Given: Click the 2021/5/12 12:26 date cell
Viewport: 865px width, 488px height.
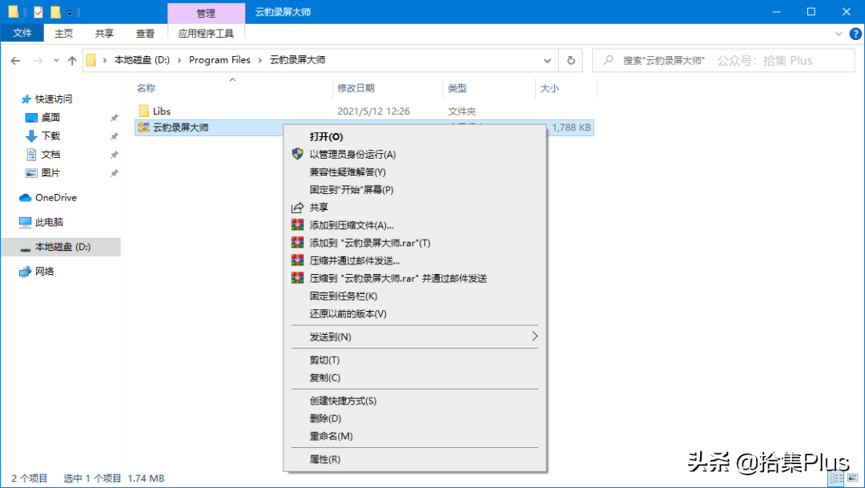Looking at the screenshot, I should point(373,111).
